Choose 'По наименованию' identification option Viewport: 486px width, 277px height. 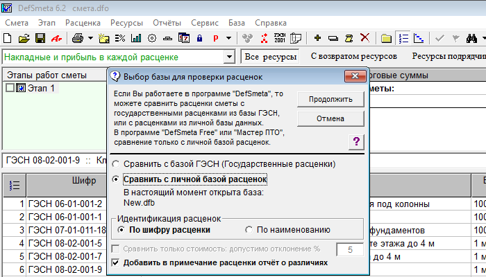[x=249, y=230]
